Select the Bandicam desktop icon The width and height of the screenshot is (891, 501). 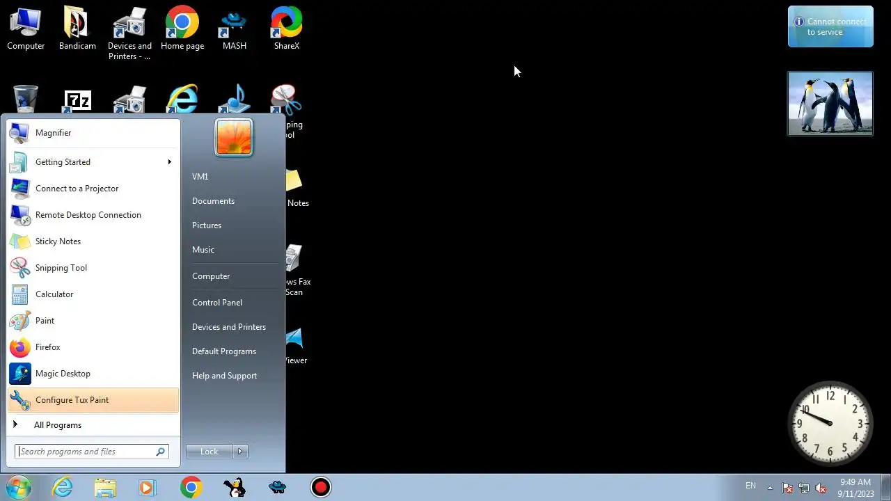pos(77,29)
